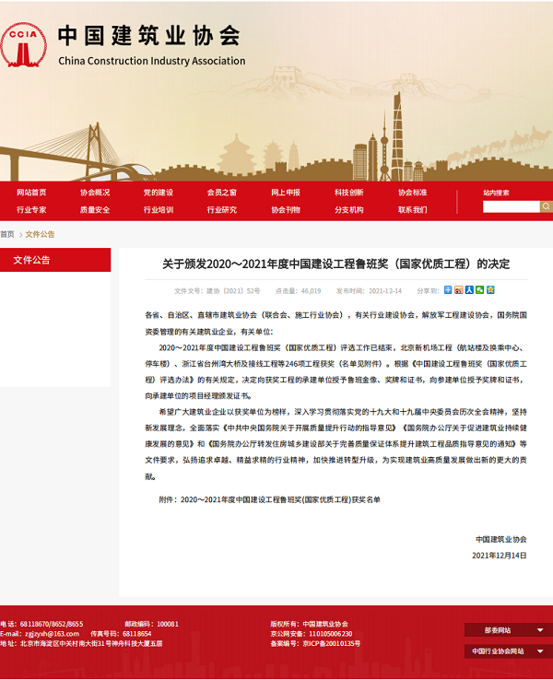This screenshot has width=553, height=680.
Task: Select 质量安全 navigation item
Action: pos(95,210)
